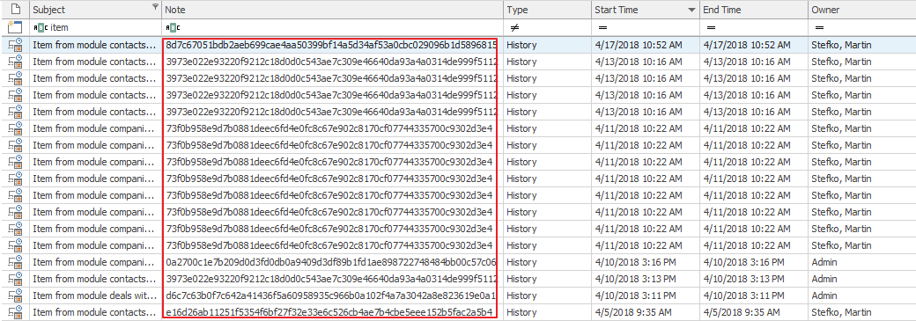916x321 pixels.
Task: Toggle the Start Time sort arrow
Action: click(691, 10)
